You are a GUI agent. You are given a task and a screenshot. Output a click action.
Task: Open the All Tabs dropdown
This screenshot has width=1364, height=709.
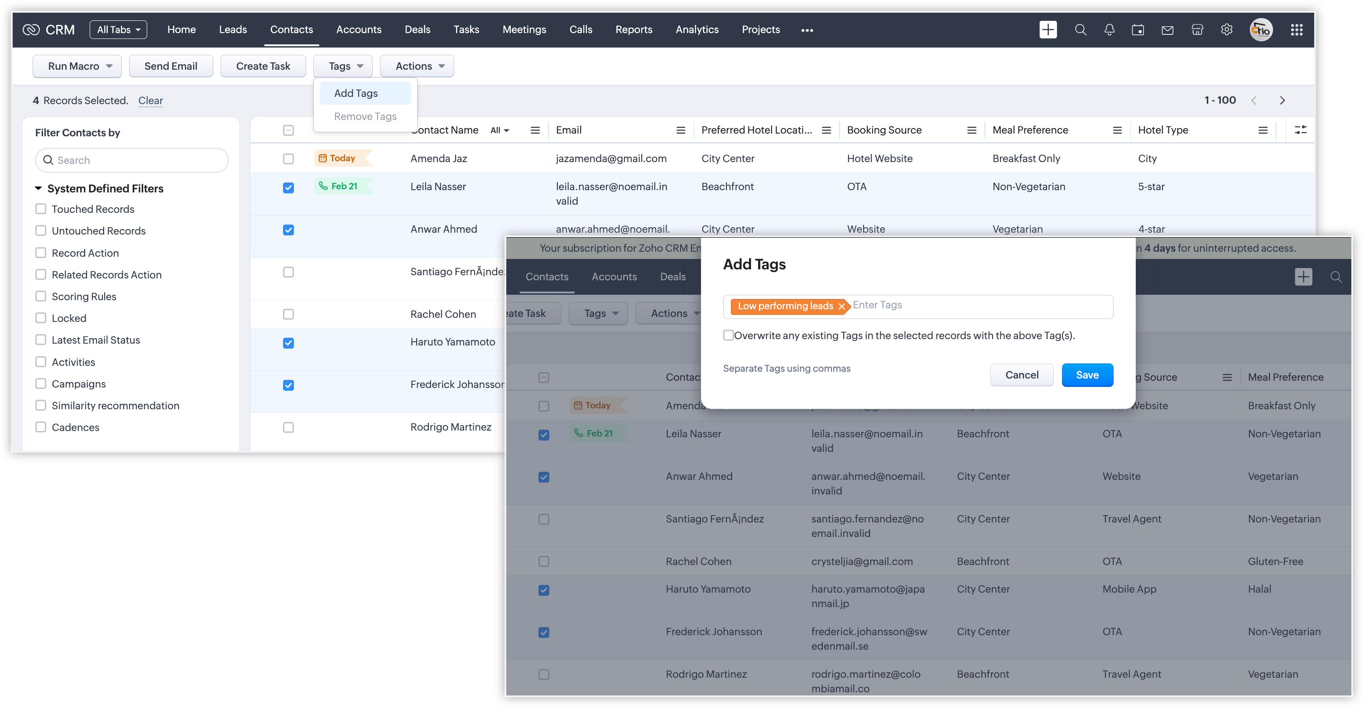(119, 29)
